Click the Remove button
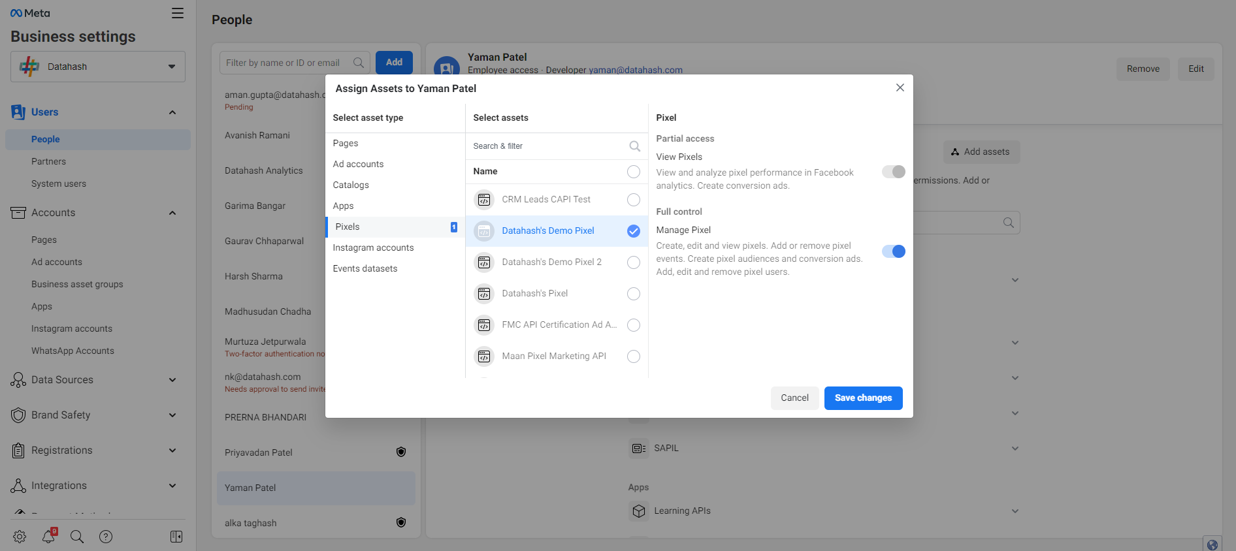 click(x=1143, y=69)
